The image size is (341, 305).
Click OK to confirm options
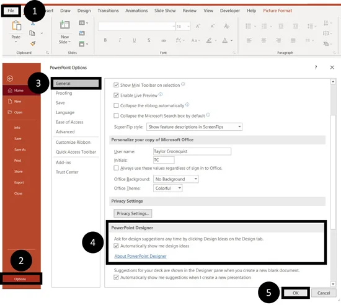[296, 293]
